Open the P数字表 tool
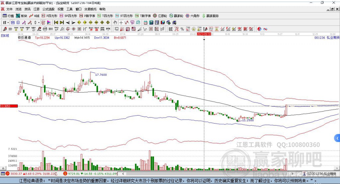The width and height of the screenshot is (340, 184). click(x=87, y=16)
